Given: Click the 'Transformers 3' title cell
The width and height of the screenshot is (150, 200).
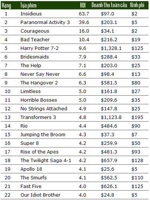Looking at the screenshot, I should point(38,117).
